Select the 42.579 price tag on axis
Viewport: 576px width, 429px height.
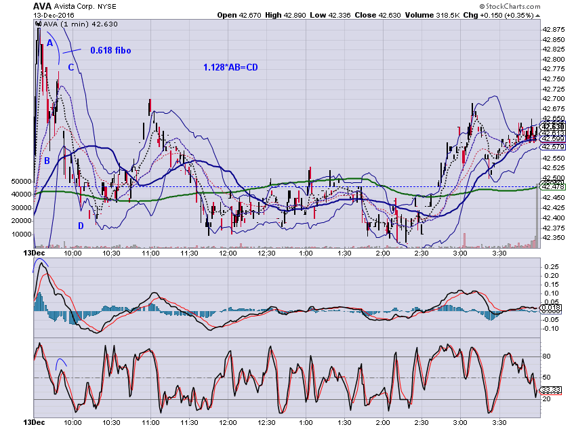[x=553, y=147]
